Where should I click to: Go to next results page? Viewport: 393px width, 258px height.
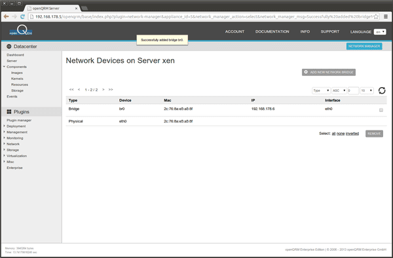[x=103, y=90]
